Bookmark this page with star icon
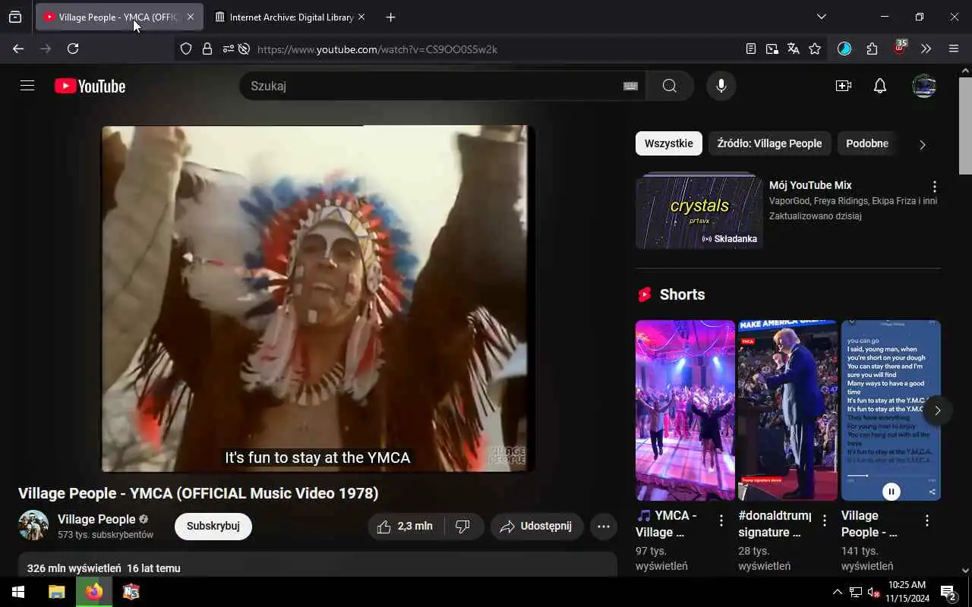 click(x=815, y=49)
